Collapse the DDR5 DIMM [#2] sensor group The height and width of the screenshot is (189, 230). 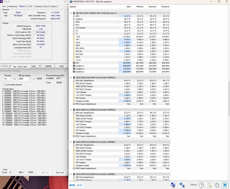pyautogui.click(x=71, y=142)
